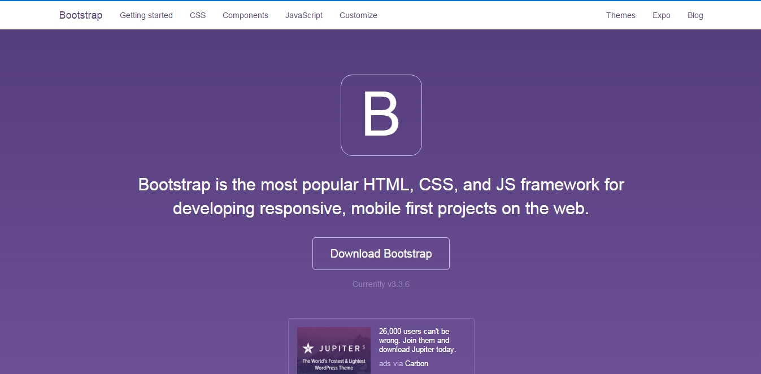Click the headline mentioning HTML, CSS, and JS
The image size is (761, 374).
click(381, 196)
